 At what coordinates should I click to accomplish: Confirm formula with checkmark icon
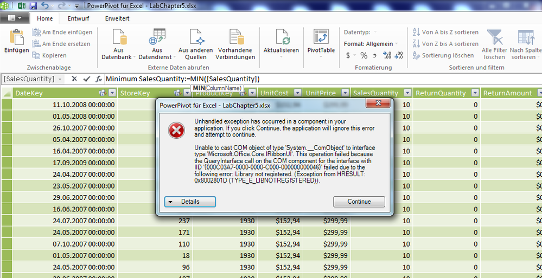point(87,79)
